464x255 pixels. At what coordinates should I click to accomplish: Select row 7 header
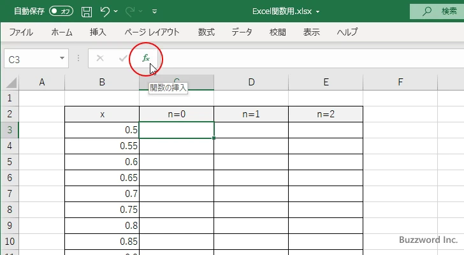click(10, 194)
